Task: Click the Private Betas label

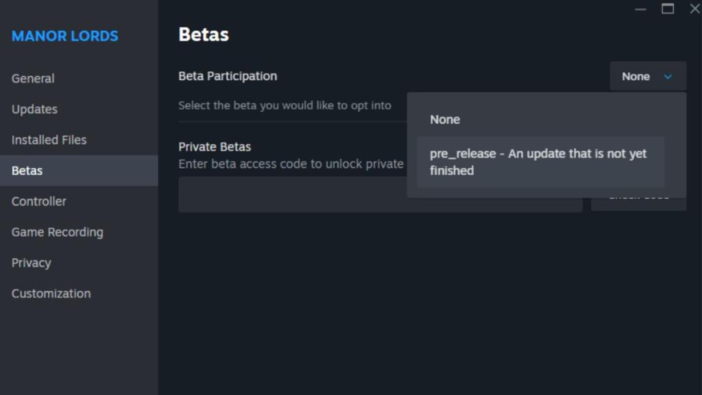Action: tap(215, 147)
